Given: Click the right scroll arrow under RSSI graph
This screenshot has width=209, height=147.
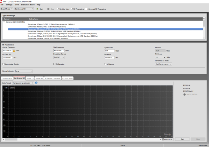Looking at the screenshot, I should pyautogui.click(x=160, y=139).
